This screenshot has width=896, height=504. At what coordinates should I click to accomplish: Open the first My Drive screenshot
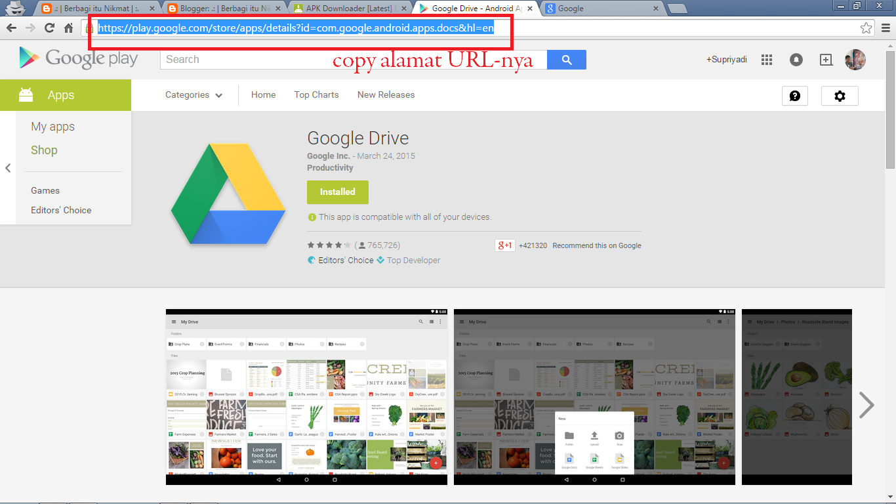point(306,397)
